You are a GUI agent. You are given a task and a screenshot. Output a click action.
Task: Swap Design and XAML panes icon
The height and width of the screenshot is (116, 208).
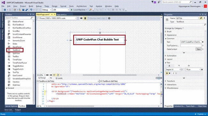tap(51, 78)
